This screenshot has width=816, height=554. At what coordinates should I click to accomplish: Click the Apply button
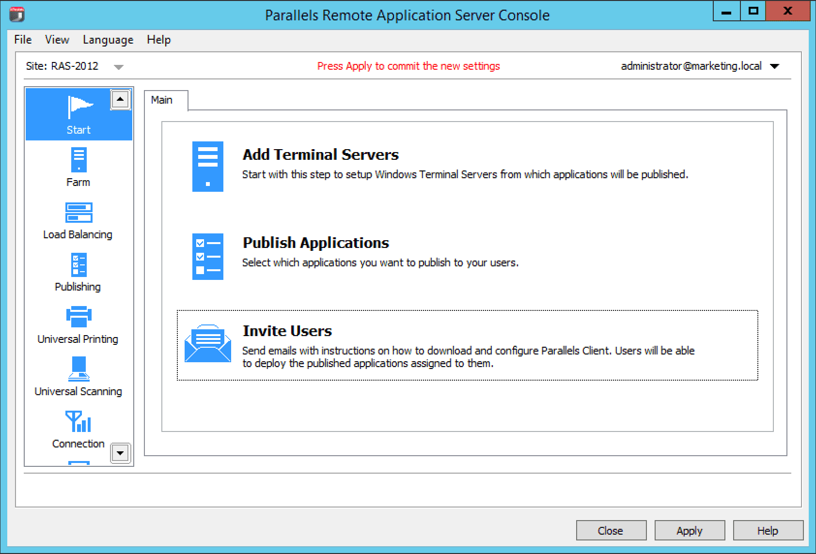690,530
